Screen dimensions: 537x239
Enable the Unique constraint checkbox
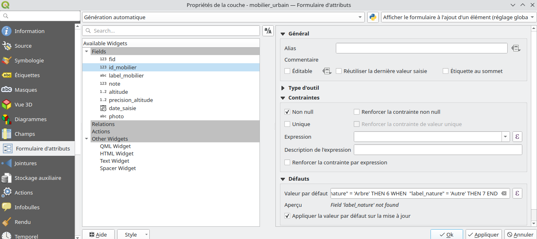coord(288,124)
